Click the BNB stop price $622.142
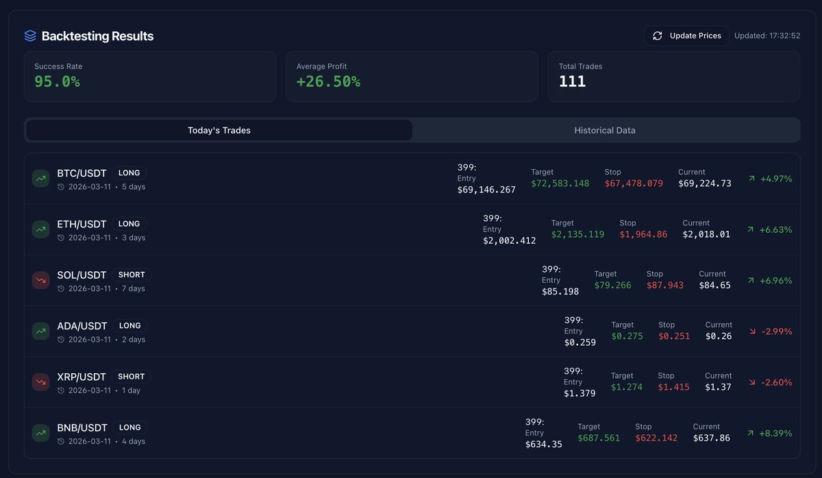Image resolution: width=822 pixels, height=478 pixels. [656, 438]
